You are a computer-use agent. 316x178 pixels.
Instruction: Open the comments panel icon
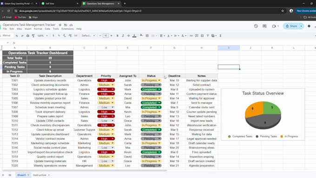point(264,26)
